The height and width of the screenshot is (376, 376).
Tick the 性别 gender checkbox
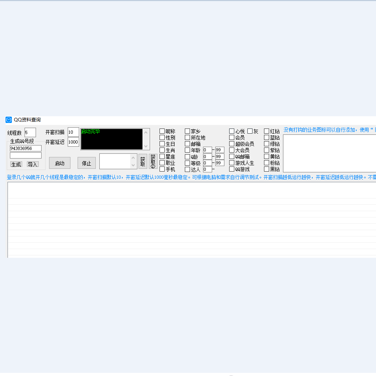pyautogui.click(x=162, y=138)
